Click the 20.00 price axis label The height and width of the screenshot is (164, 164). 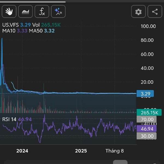point(147,82)
